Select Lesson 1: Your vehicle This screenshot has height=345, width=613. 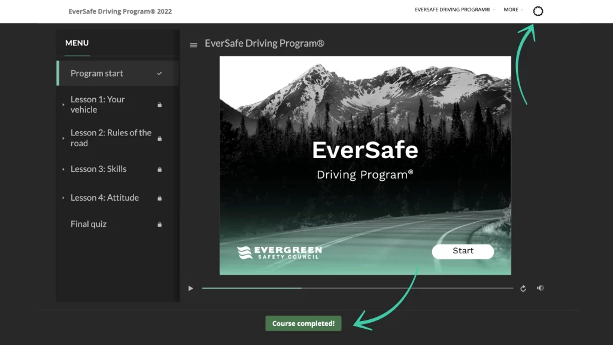click(x=118, y=104)
